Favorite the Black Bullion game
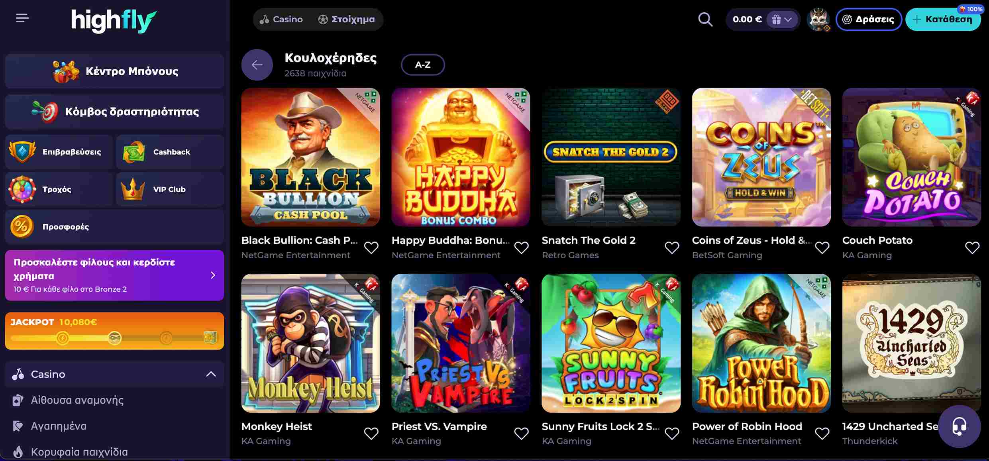 coord(371,247)
